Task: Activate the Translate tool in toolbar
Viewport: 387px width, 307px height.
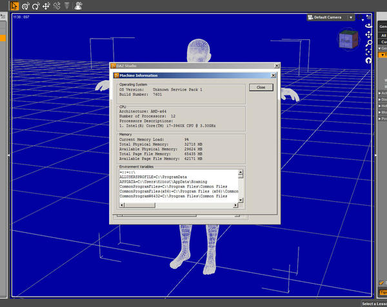Action: point(46,6)
